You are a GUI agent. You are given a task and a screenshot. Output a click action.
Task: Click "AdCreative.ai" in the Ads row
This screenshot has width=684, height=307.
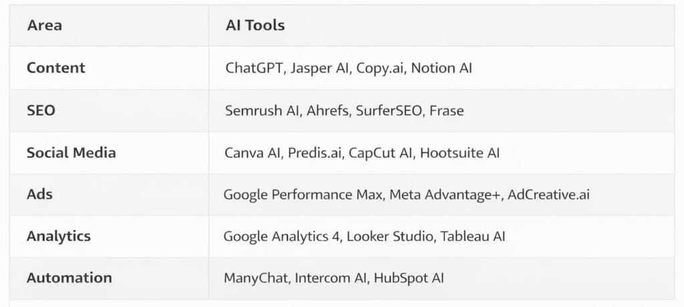pos(548,195)
